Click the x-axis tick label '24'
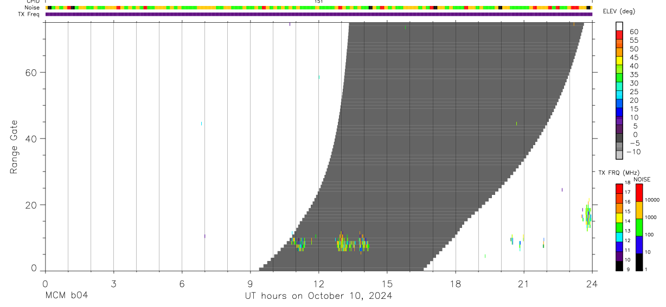Screen dimensions: 666x307 (x=592, y=283)
